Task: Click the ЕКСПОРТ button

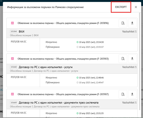Action: (x=121, y=7)
